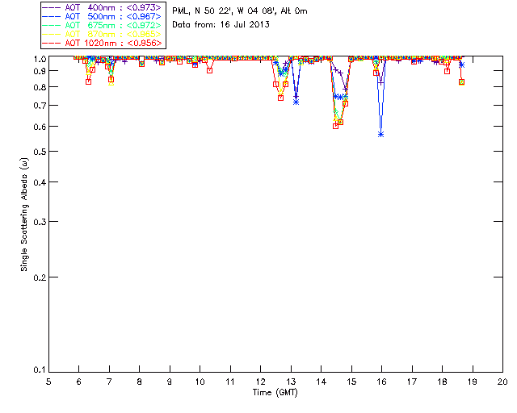The image size is (517, 413).
Task: Click the red square point near 10.3h
Action: pos(209,70)
